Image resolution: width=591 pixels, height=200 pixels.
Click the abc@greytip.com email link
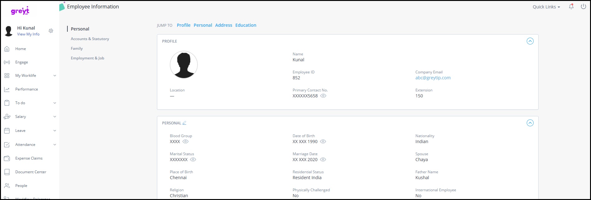[433, 78]
